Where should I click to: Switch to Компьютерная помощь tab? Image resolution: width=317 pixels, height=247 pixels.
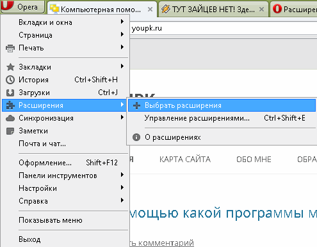click(x=102, y=9)
